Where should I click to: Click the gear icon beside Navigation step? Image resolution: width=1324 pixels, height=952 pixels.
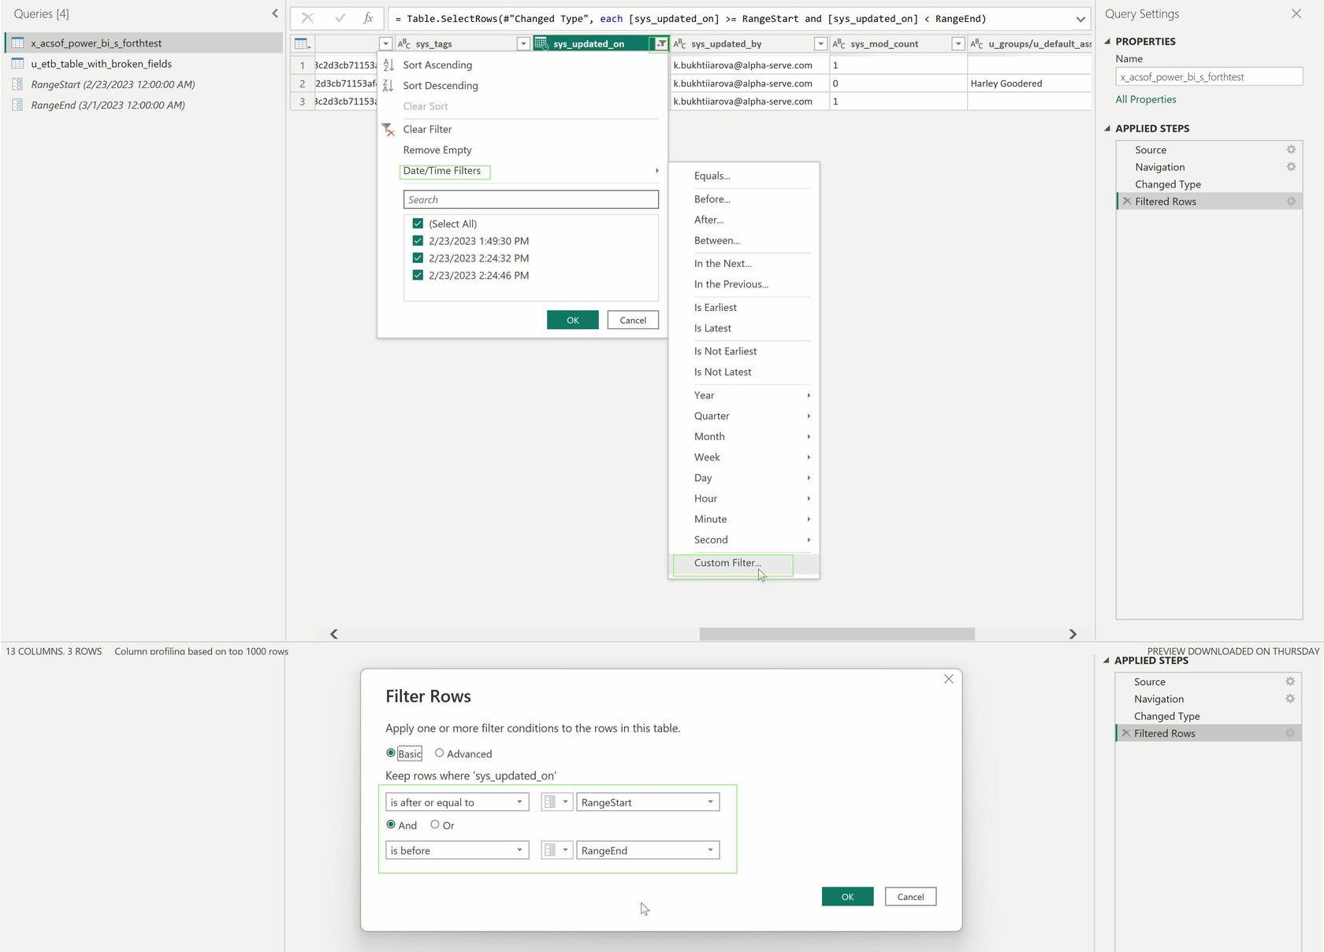1291,166
